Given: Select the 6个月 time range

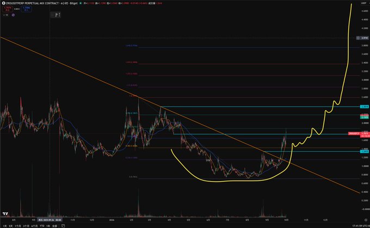Looking at the screenshot, I should (34, 226).
